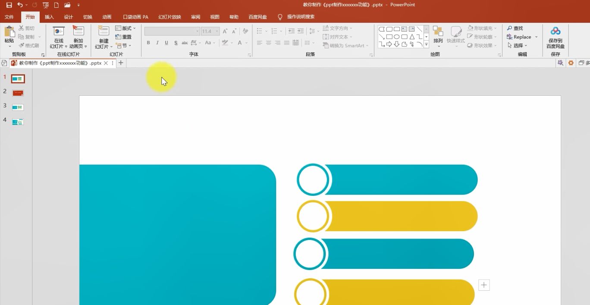Image resolution: width=590 pixels, height=305 pixels.
Task: Click the 格式刷 Format Painter
Action: (29, 45)
